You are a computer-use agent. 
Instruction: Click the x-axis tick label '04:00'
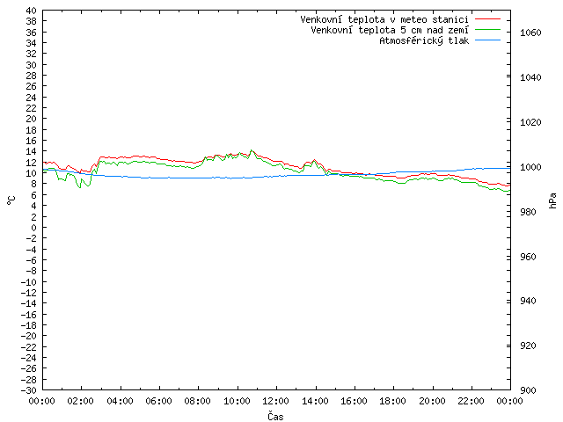(120, 401)
